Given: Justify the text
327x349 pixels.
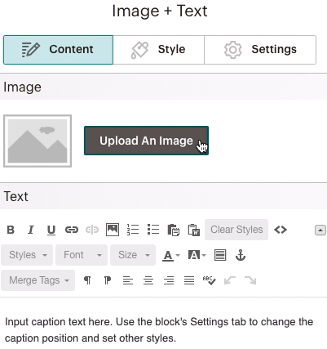Looking at the screenshot, I should [189, 280].
